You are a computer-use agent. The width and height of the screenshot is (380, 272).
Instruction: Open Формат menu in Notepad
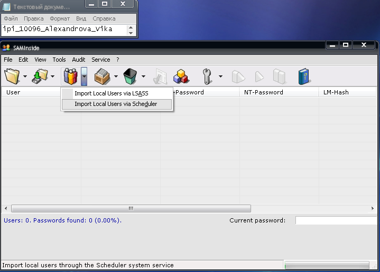(x=60, y=18)
